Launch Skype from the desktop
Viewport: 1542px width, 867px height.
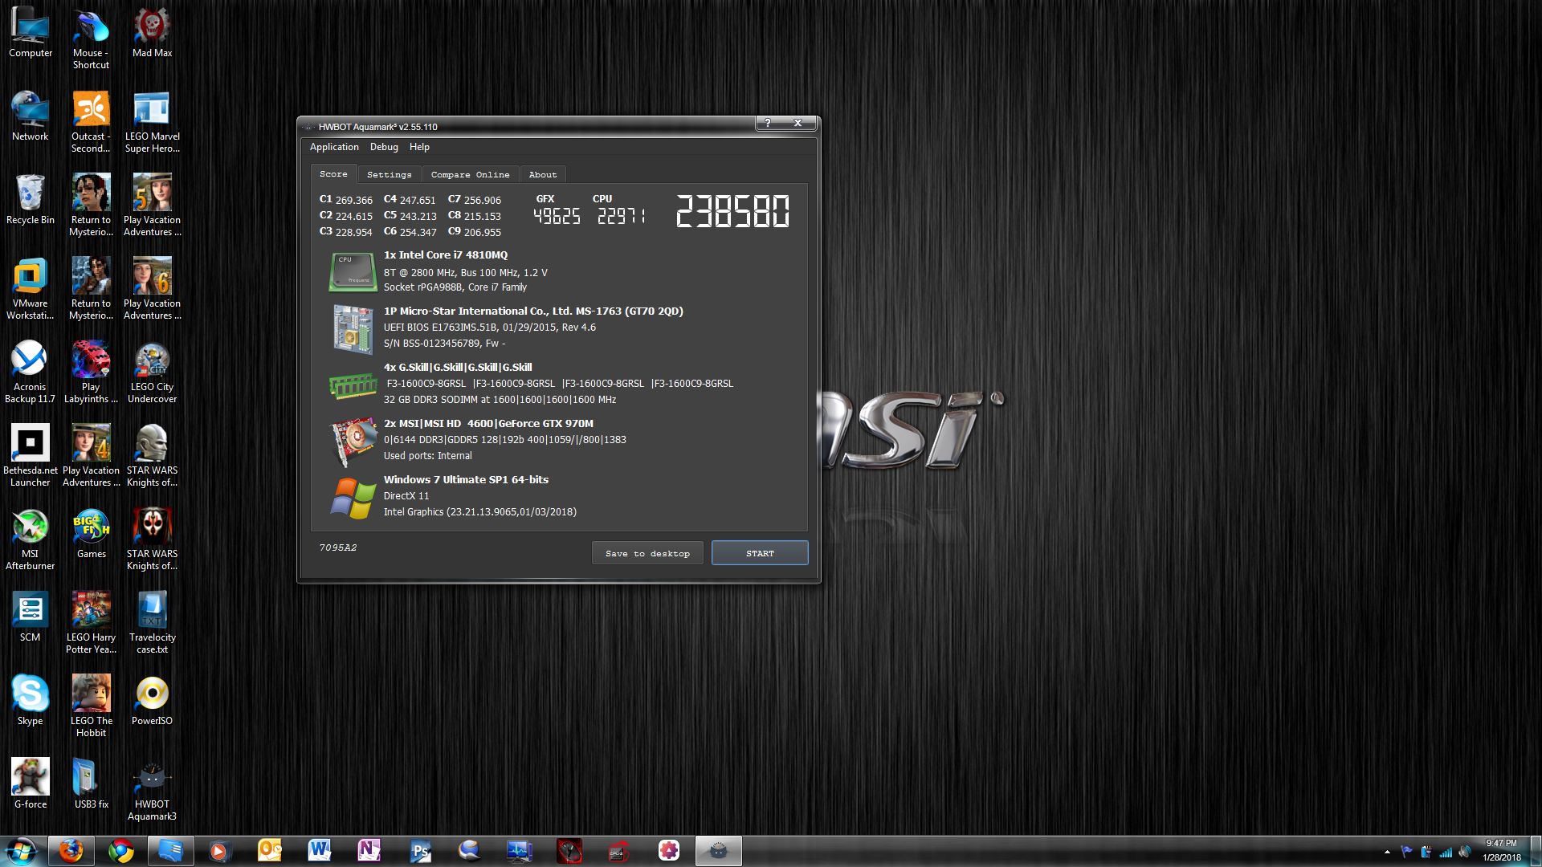pyautogui.click(x=31, y=701)
